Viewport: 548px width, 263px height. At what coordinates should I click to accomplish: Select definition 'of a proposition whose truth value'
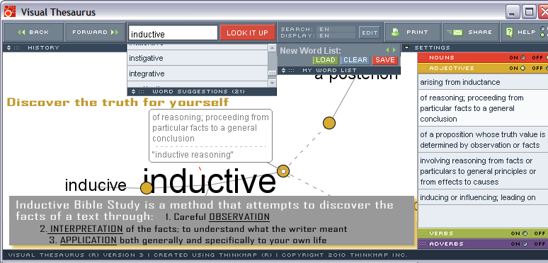(x=483, y=139)
